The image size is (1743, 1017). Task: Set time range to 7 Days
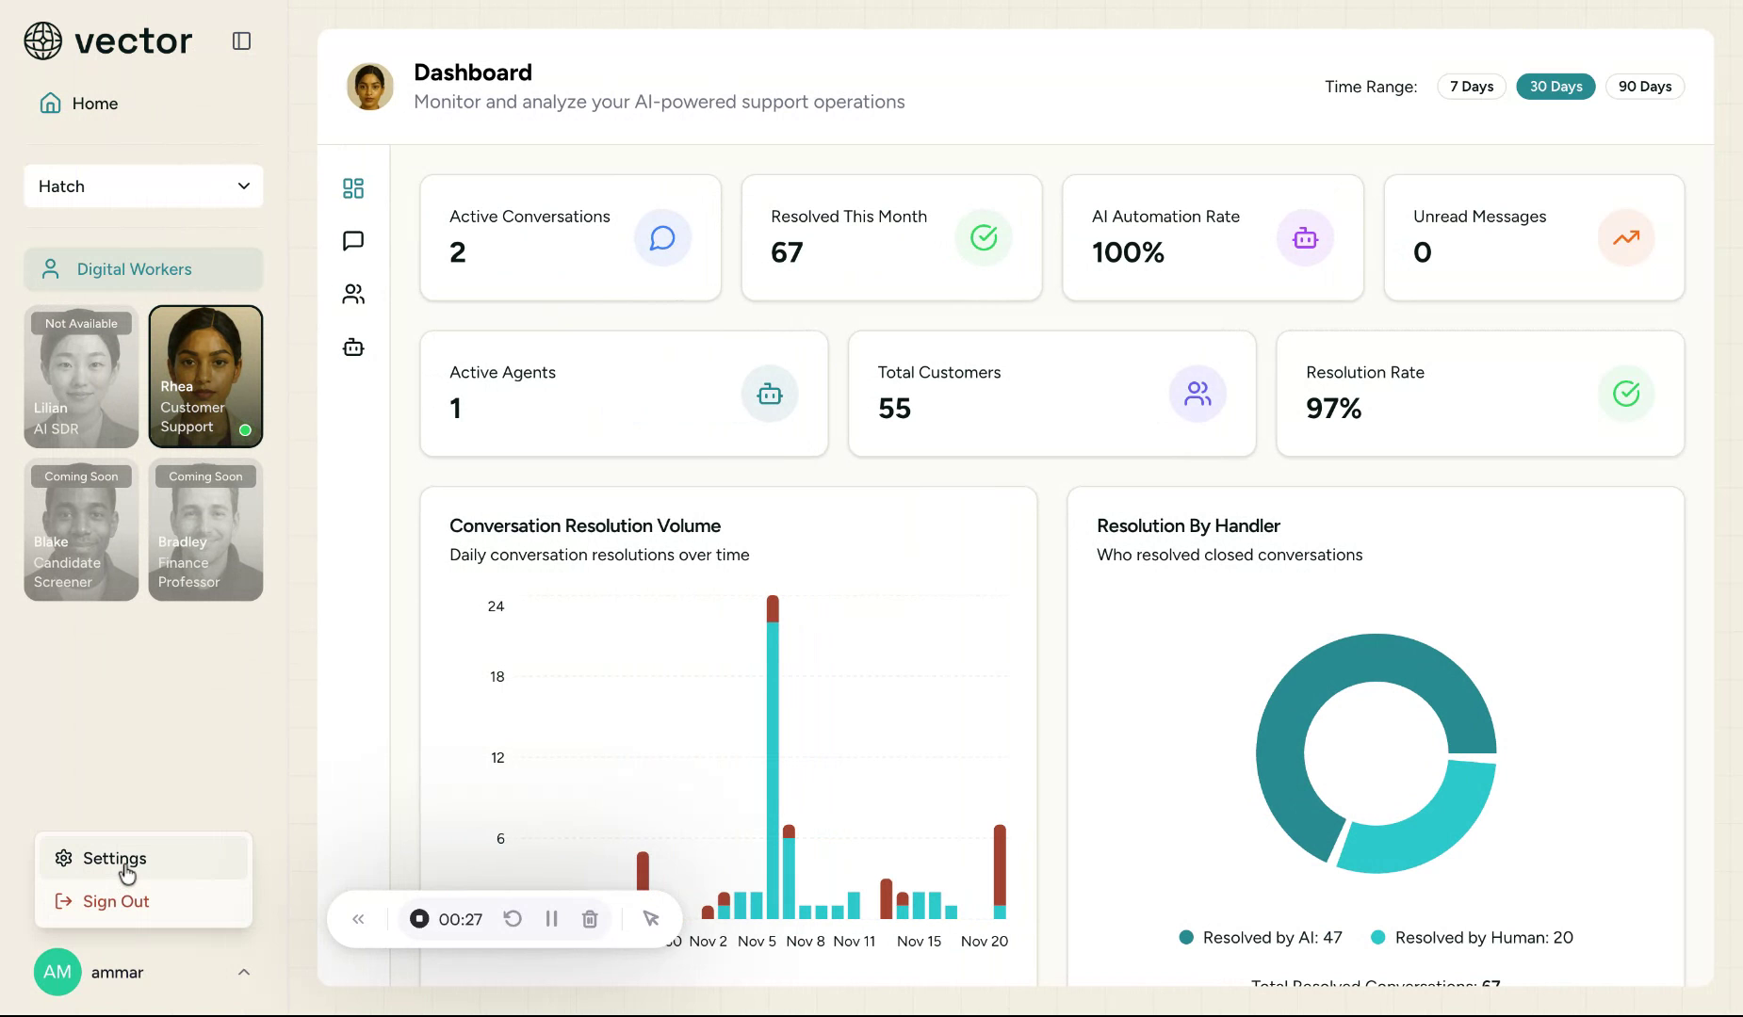(1471, 87)
